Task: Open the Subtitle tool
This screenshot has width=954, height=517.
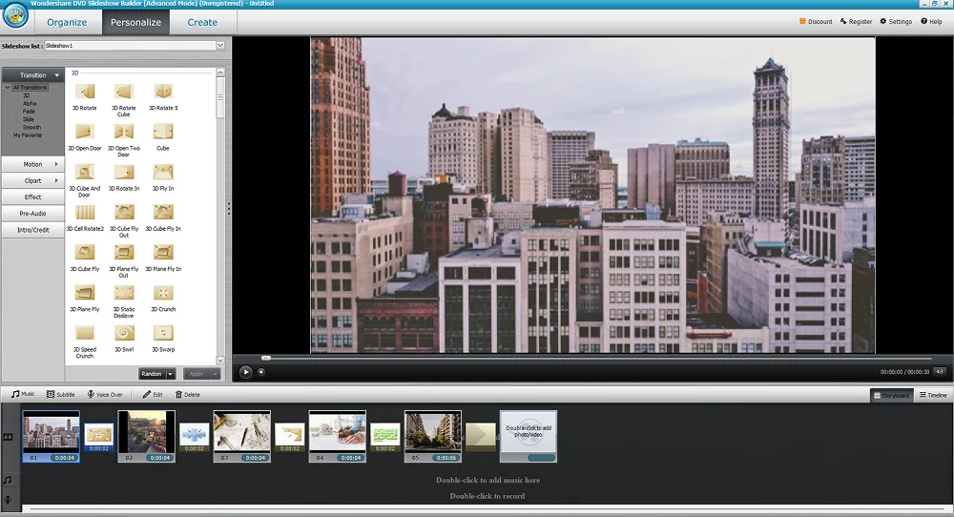Action: pos(52,394)
